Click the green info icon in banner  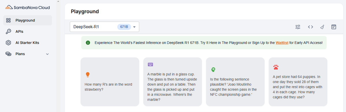coord(88,43)
